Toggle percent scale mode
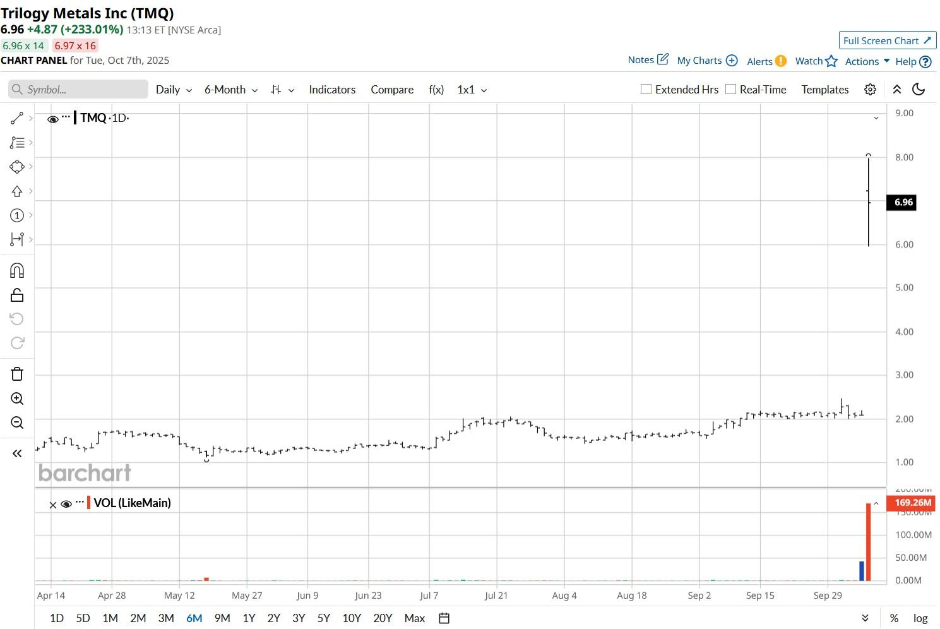Image resolution: width=940 pixels, height=629 pixels. (x=894, y=618)
